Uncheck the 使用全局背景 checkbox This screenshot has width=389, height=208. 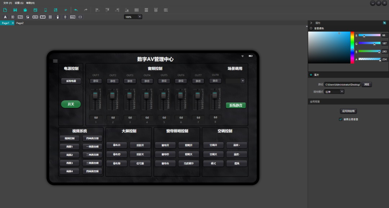pos(340,119)
